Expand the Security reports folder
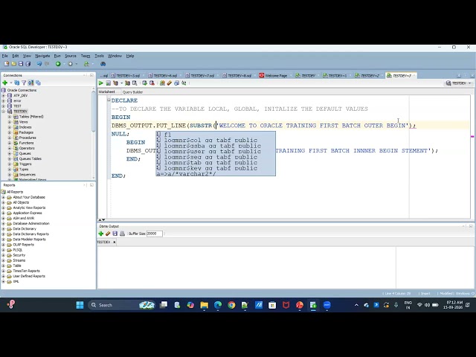Image resolution: width=476 pixels, height=357 pixels. click(3, 255)
